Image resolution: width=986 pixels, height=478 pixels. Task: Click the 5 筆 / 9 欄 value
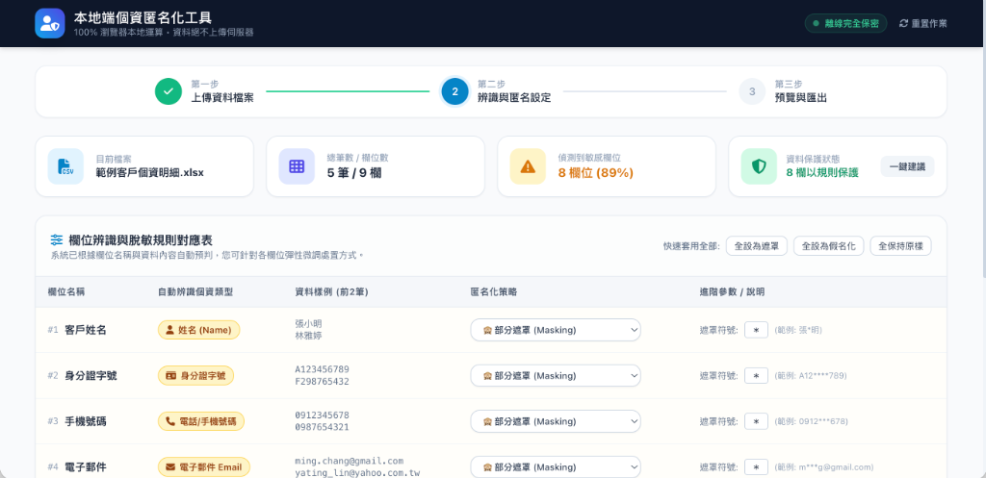354,173
